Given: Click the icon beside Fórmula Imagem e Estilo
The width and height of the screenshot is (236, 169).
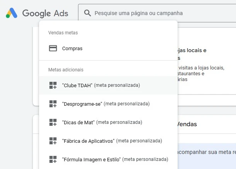Looking at the screenshot, I should [x=53, y=159].
